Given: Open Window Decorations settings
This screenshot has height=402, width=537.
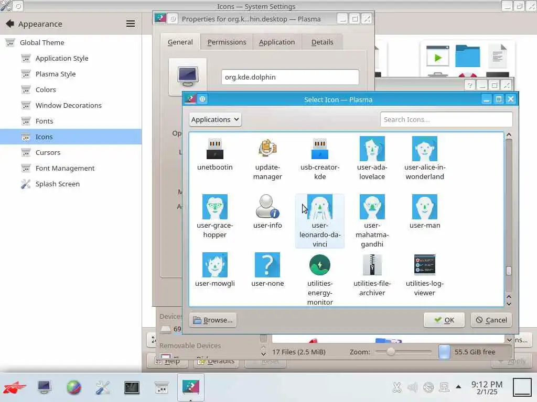Looking at the screenshot, I should (x=71, y=105).
